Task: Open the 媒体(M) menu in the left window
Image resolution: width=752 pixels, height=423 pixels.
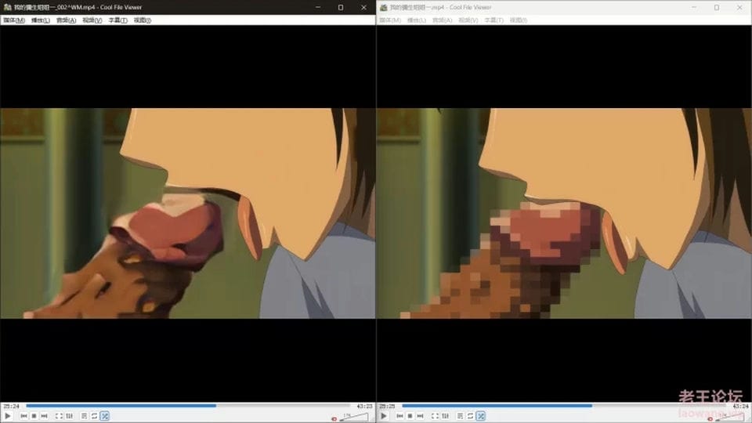Action: click(x=14, y=20)
